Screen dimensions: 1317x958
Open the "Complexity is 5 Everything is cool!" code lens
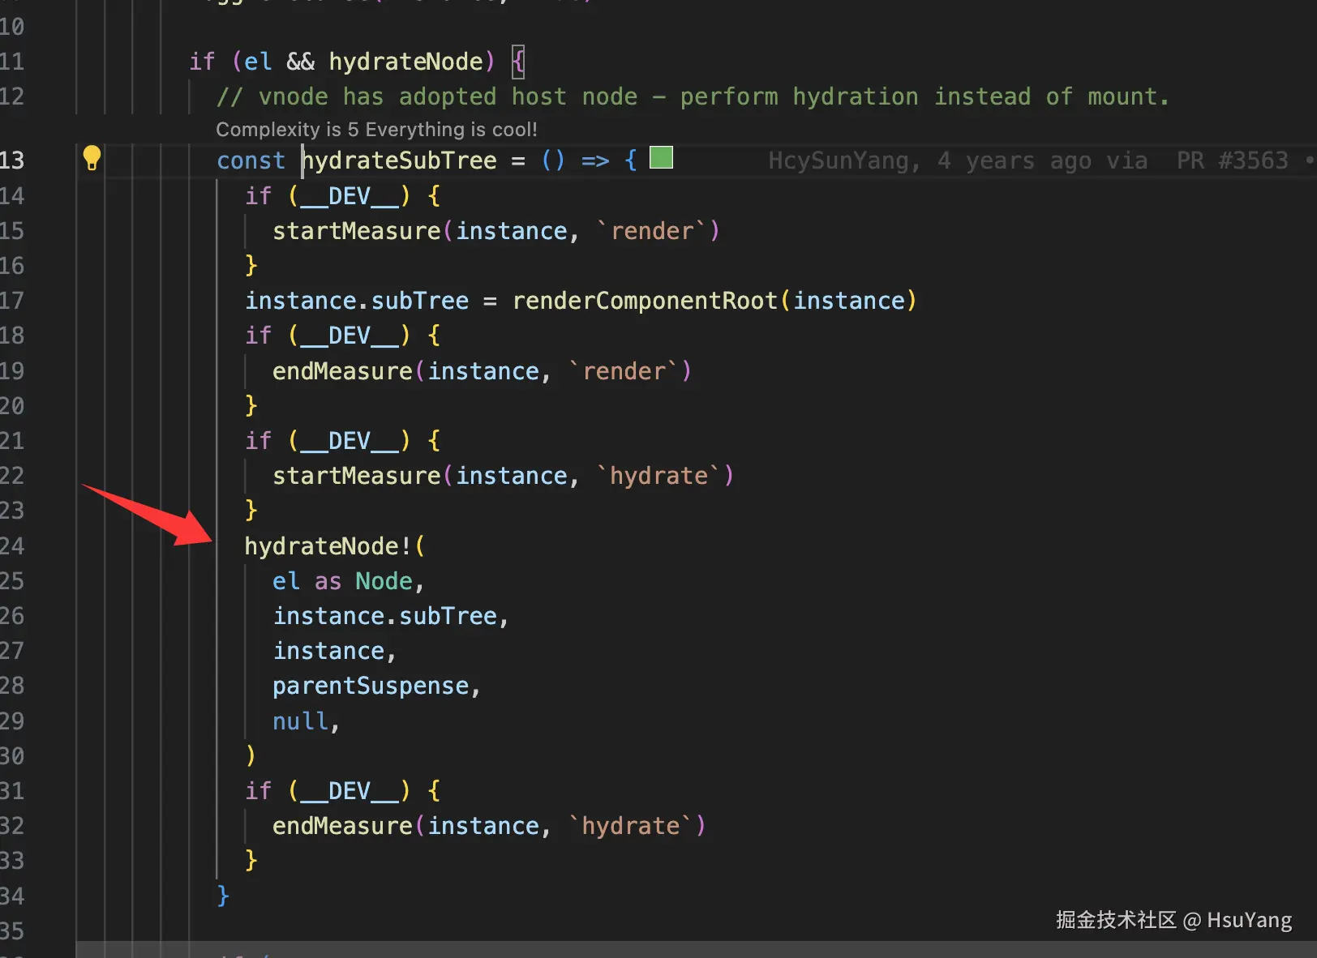tap(376, 130)
